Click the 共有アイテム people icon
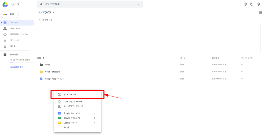This screenshot has width=264, height=136. (x=5, y=28)
